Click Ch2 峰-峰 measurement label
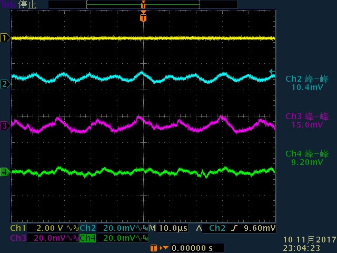Image resolution: width=337 pixels, height=253 pixels. pyautogui.click(x=307, y=79)
